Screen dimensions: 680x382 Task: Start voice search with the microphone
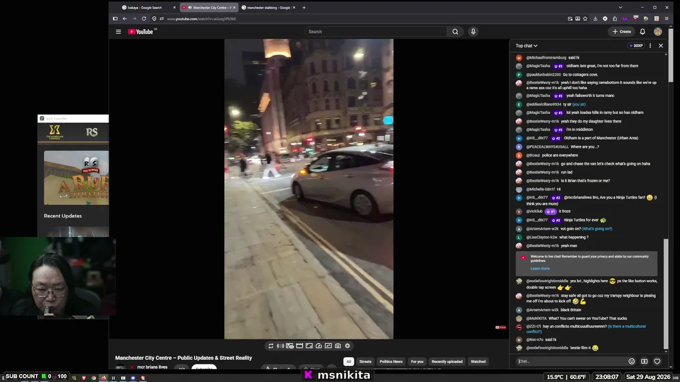(473, 32)
